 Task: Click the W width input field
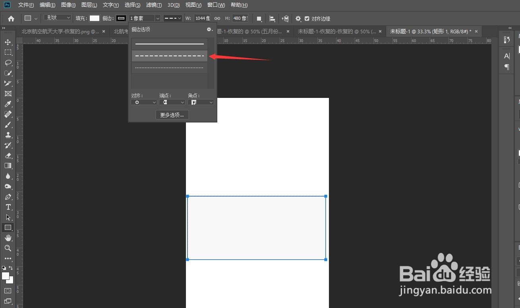(202, 18)
